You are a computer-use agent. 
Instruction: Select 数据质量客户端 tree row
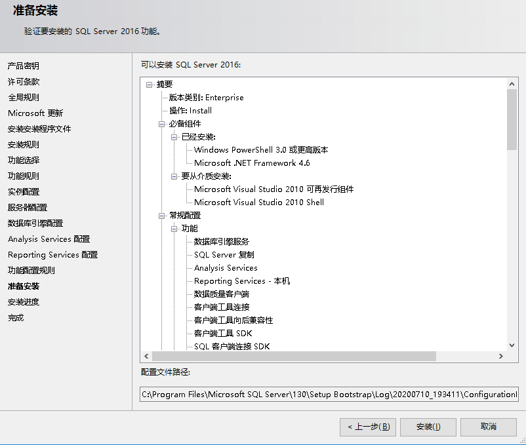[222, 294]
